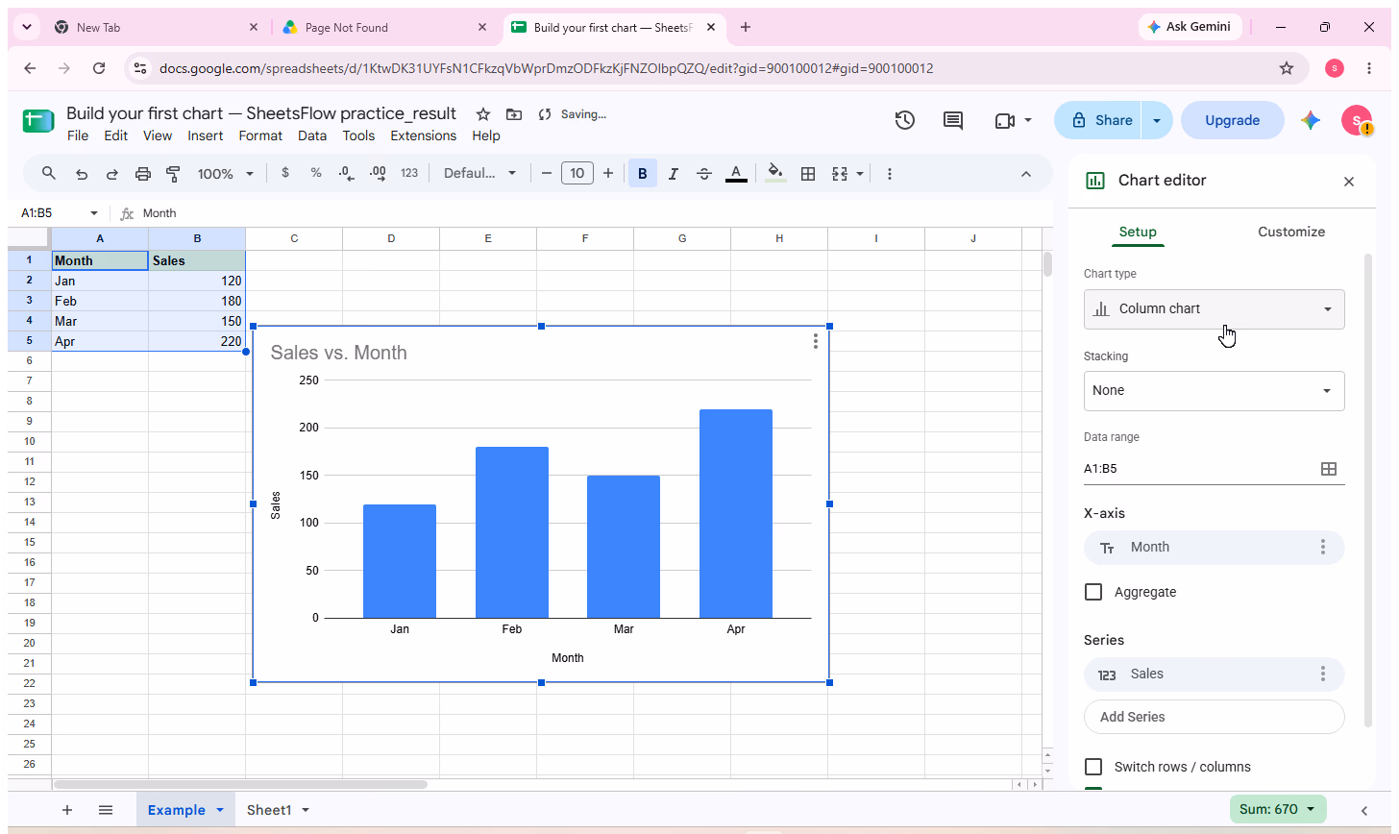Viewport: 1399px width, 834px height.
Task: Open the Stacking dropdown
Action: pyautogui.click(x=1215, y=391)
